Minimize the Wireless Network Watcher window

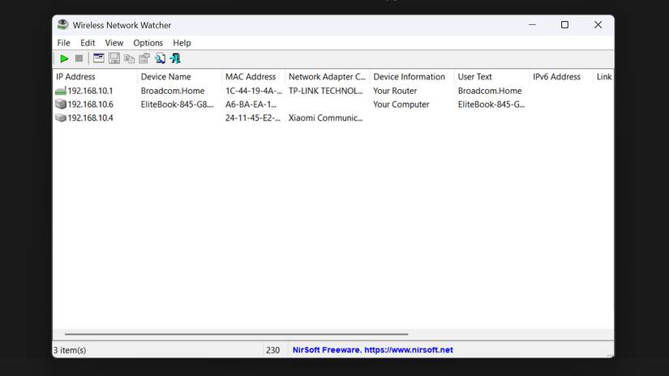[532, 25]
